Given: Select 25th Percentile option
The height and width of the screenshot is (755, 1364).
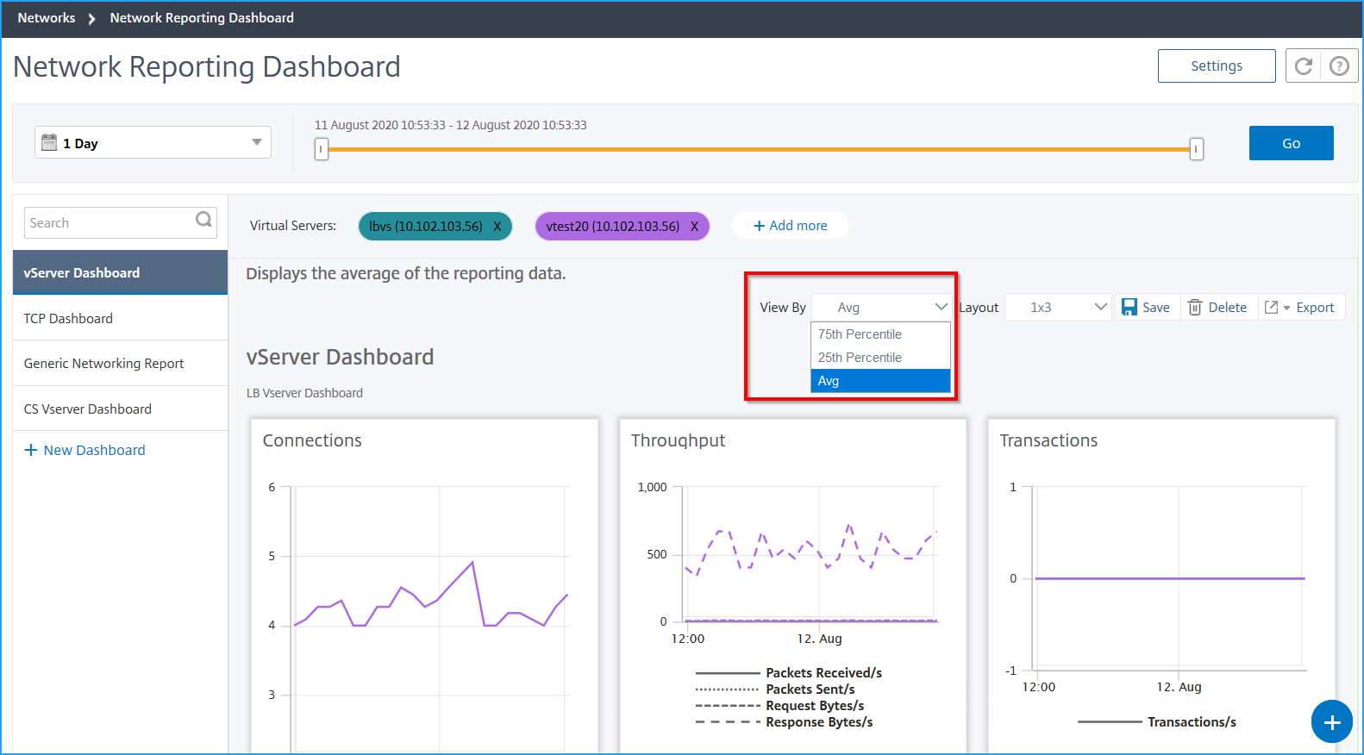Looking at the screenshot, I should pyautogui.click(x=880, y=358).
